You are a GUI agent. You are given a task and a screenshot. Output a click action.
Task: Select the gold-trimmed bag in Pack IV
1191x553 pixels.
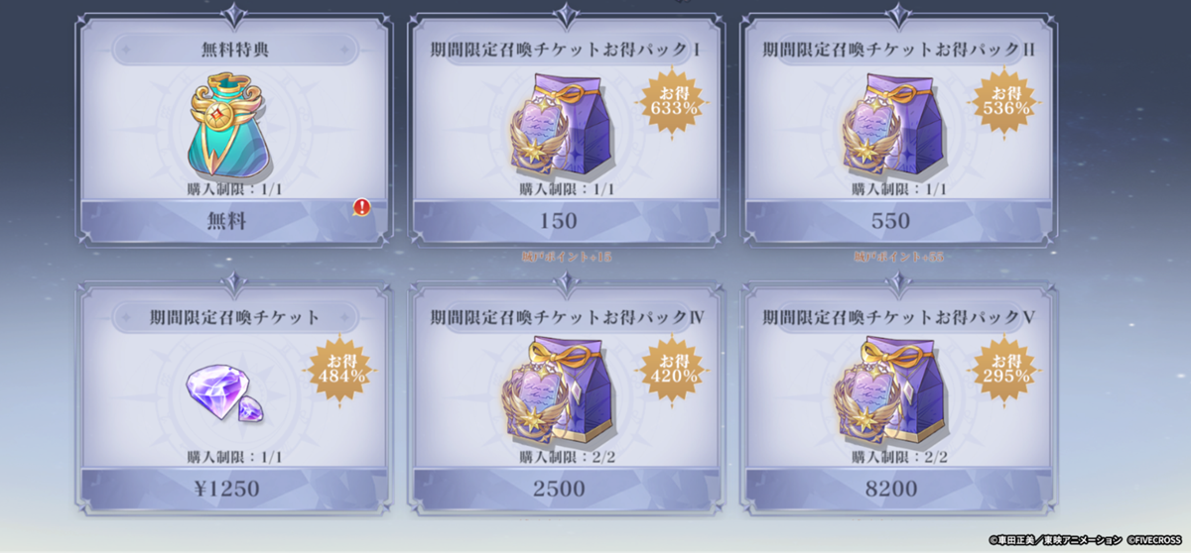tap(562, 394)
